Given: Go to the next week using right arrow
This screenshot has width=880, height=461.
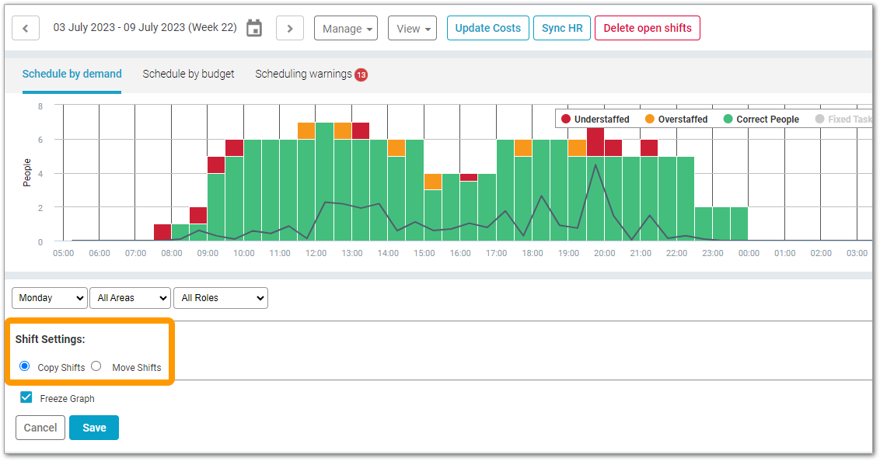Looking at the screenshot, I should (x=289, y=29).
